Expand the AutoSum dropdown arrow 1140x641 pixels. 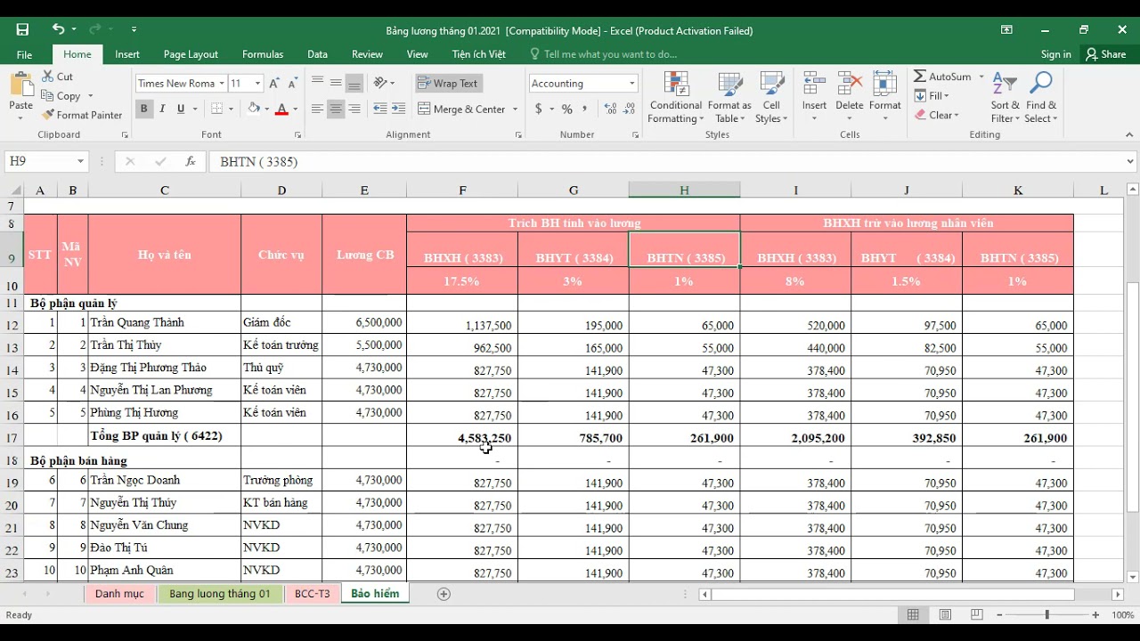pyautogui.click(x=981, y=77)
